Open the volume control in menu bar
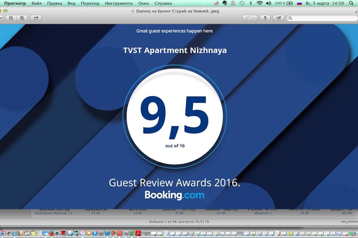 pyautogui.click(x=268, y=3)
